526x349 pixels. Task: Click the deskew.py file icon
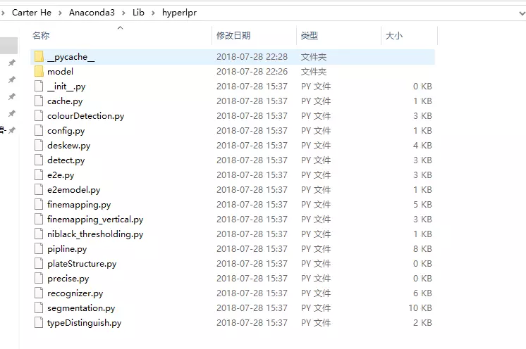(39, 145)
